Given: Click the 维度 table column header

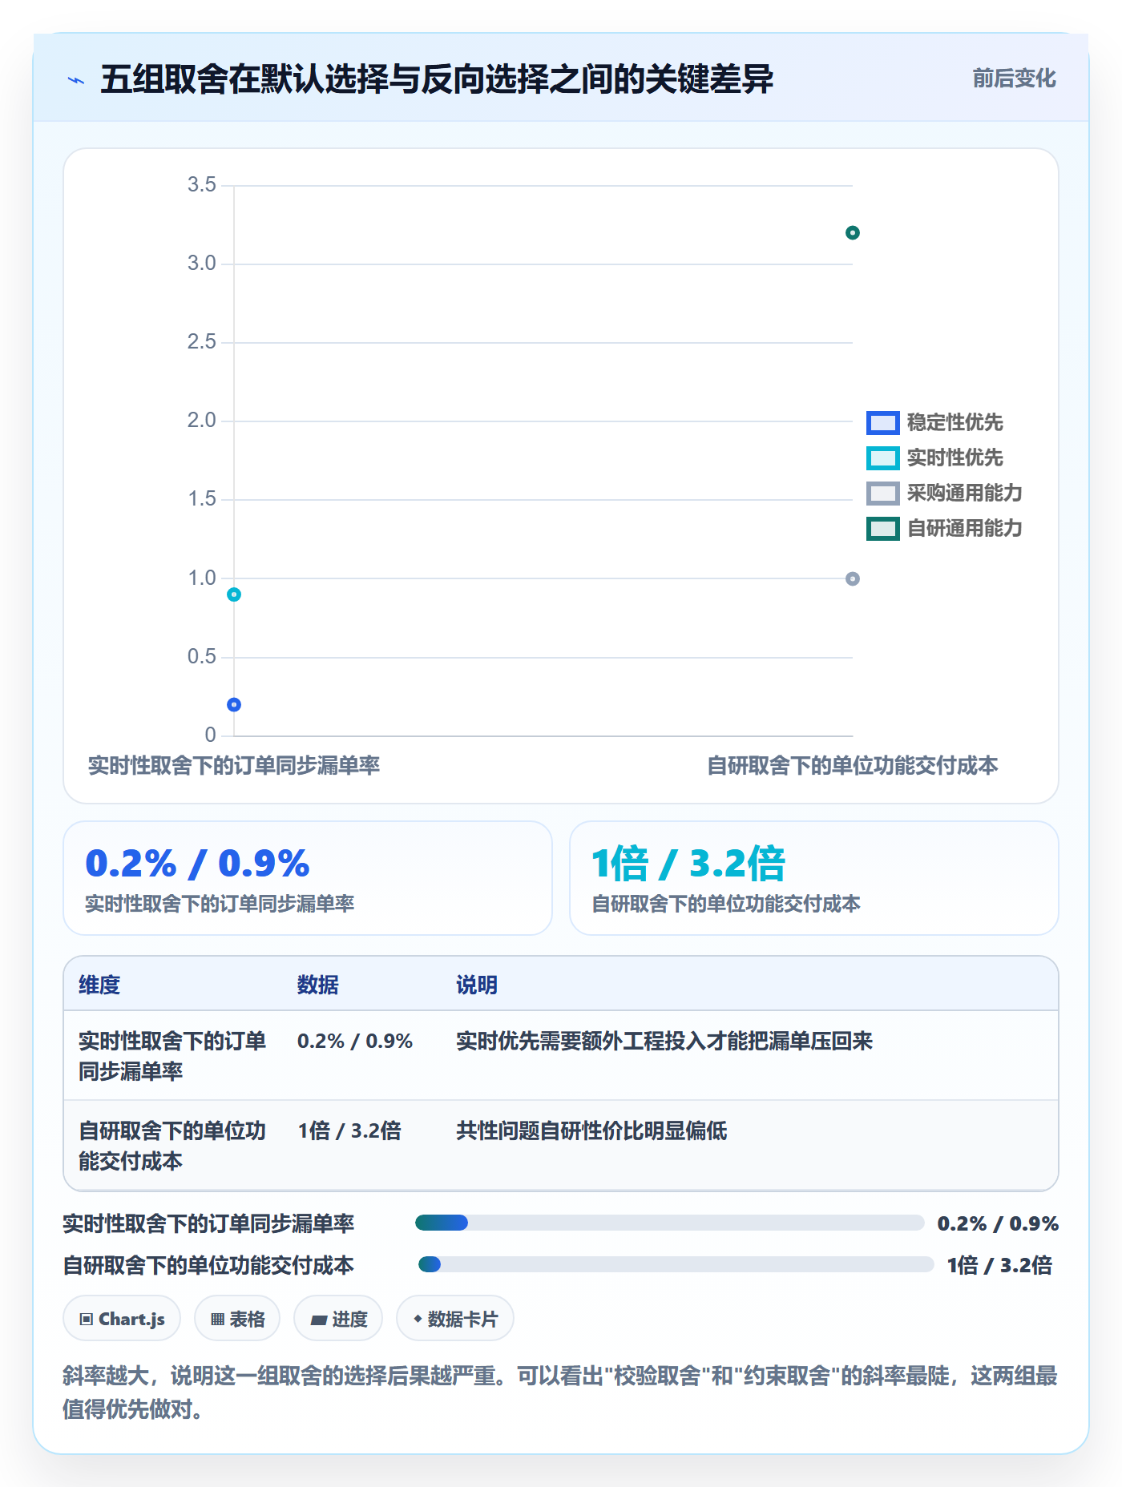Looking at the screenshot, I should point(99,985).
